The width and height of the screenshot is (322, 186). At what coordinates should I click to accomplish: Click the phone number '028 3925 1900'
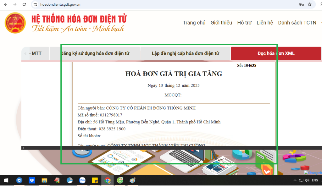112,129
